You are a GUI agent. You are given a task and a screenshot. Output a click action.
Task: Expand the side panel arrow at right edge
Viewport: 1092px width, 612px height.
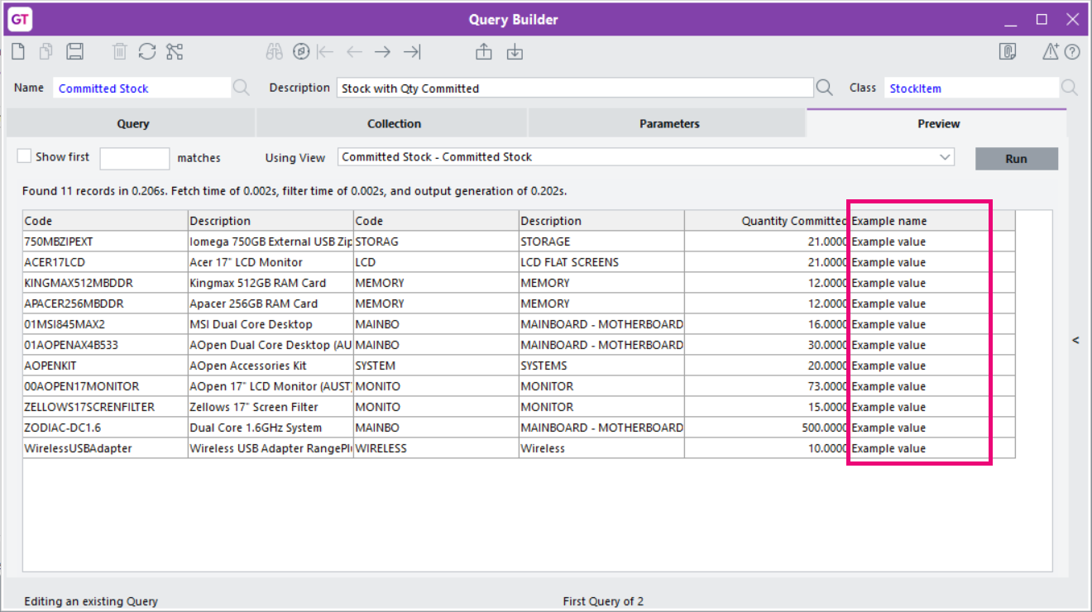click(1075, 340)
